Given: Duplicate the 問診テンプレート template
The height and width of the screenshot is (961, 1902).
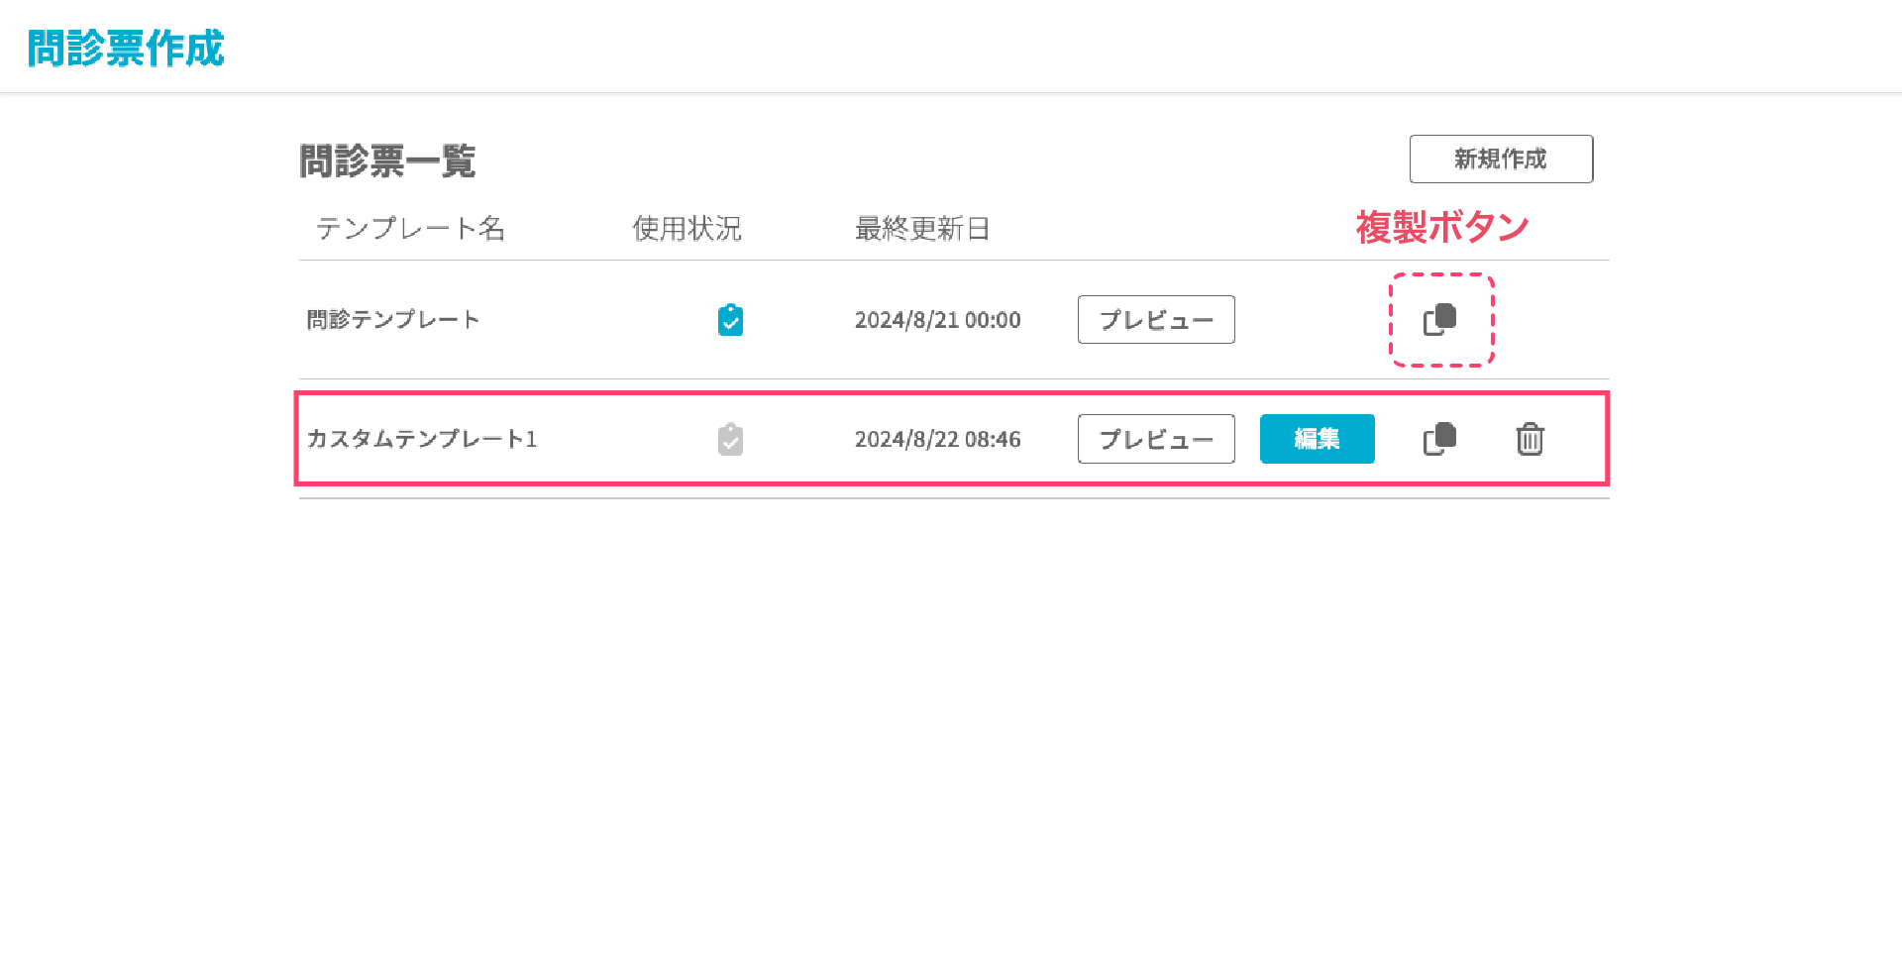Looking at the screenshot, I should [1439, 319].
